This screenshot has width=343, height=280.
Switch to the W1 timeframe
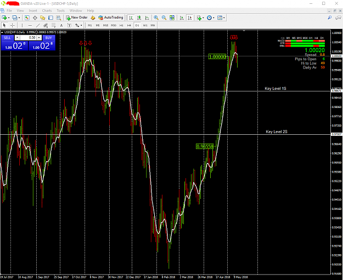pyautogui.click(x=145, y=25)
